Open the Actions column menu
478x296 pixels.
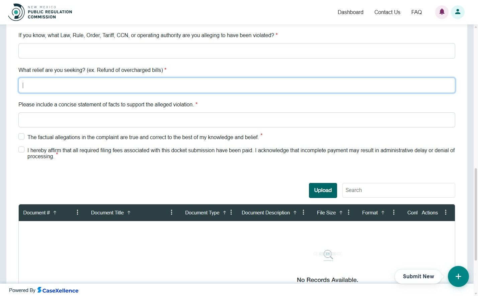tap(446, 212)
